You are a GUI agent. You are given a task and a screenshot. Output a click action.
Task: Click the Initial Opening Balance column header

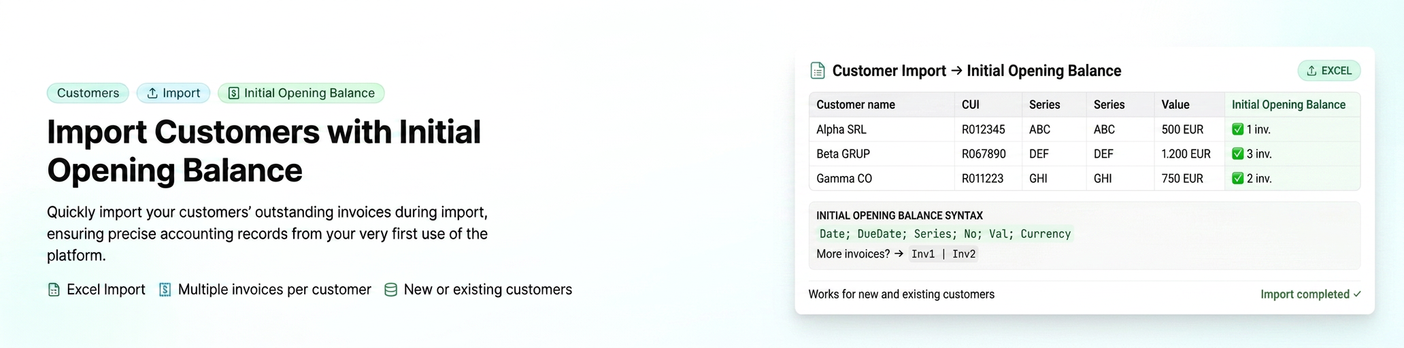pyautogui.click(x=1288, y=105)
